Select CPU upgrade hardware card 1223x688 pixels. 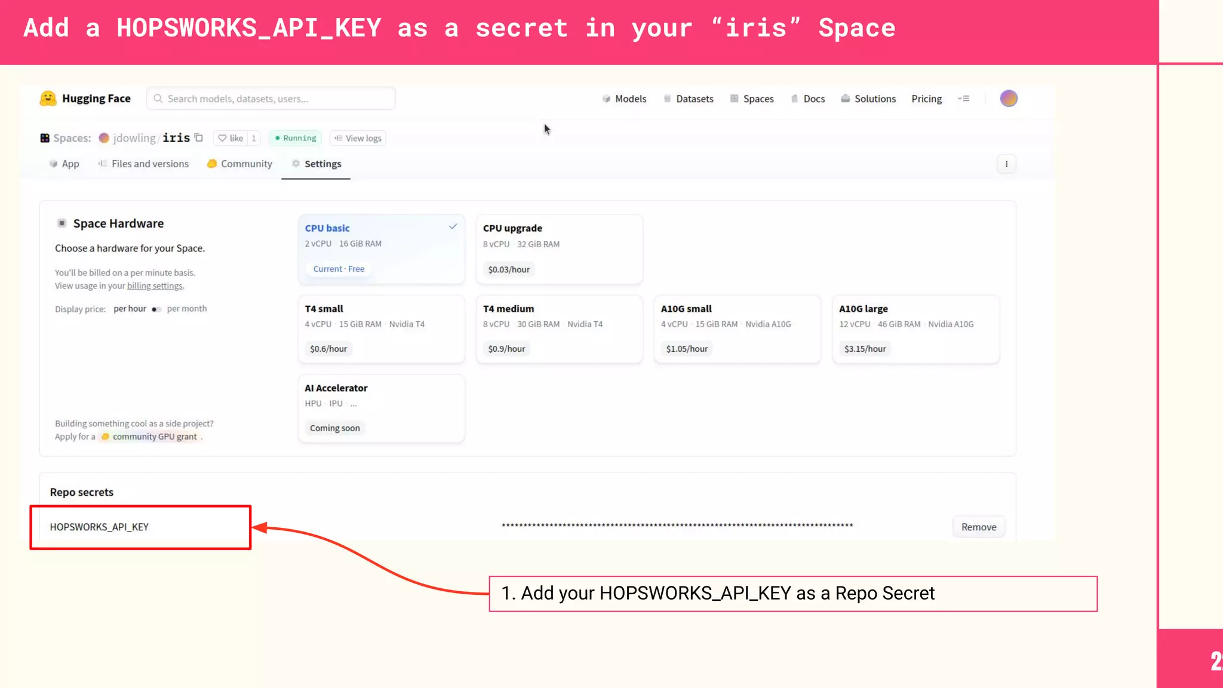point(559,249)
